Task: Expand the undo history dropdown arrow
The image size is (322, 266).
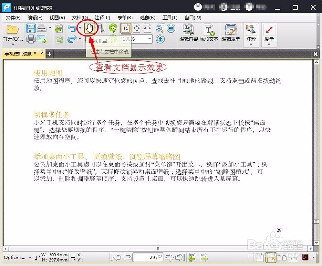Action: point(80,28)
